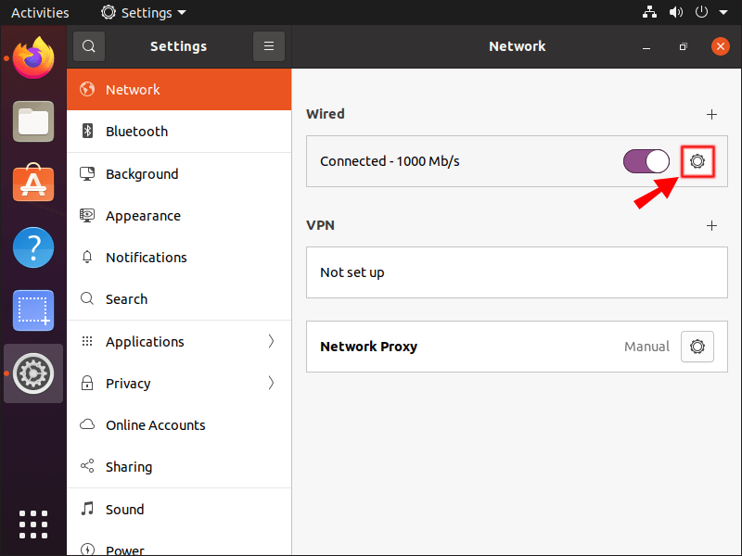742x556 pixels.
Task: Open Online Accounts settings
Action: (x=155, y=424)
